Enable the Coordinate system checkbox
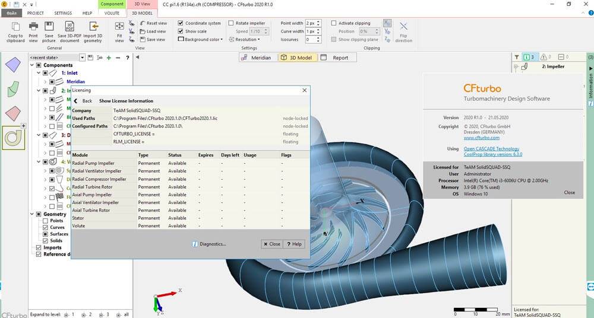The width and height of the screenshot is (594, 318). click(x=181, y=23)
